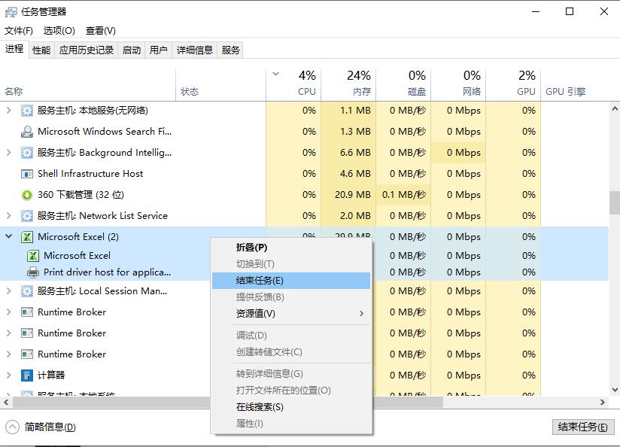Click the 服务主机: 本地服务(无网络) gear icon
Screen dimensions: 620x447
point(26,111)
